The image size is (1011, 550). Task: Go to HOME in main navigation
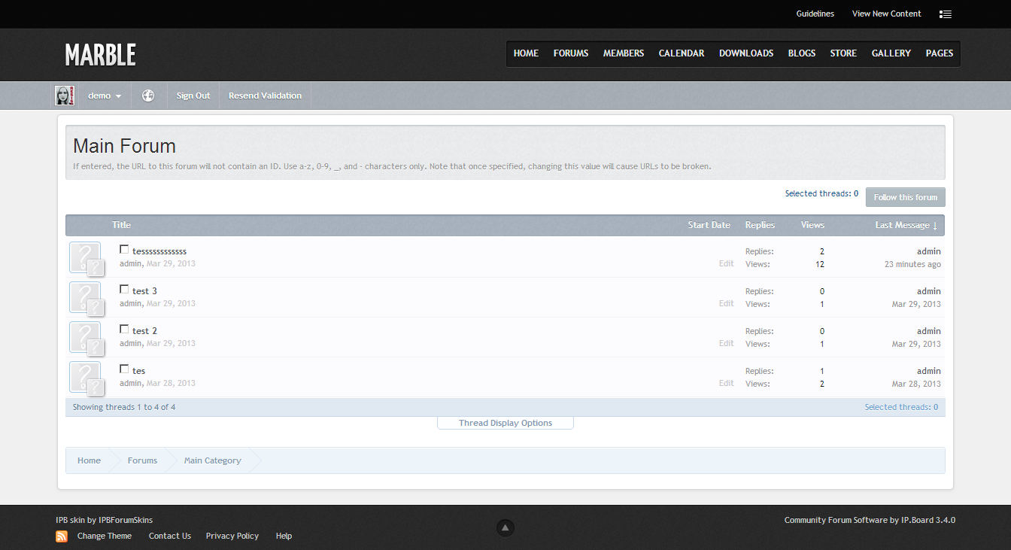(x=526, y=53)
